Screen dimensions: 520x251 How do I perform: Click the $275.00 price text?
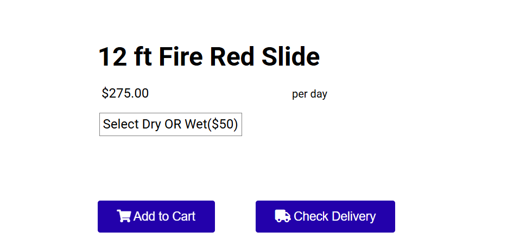coord(125,93)
